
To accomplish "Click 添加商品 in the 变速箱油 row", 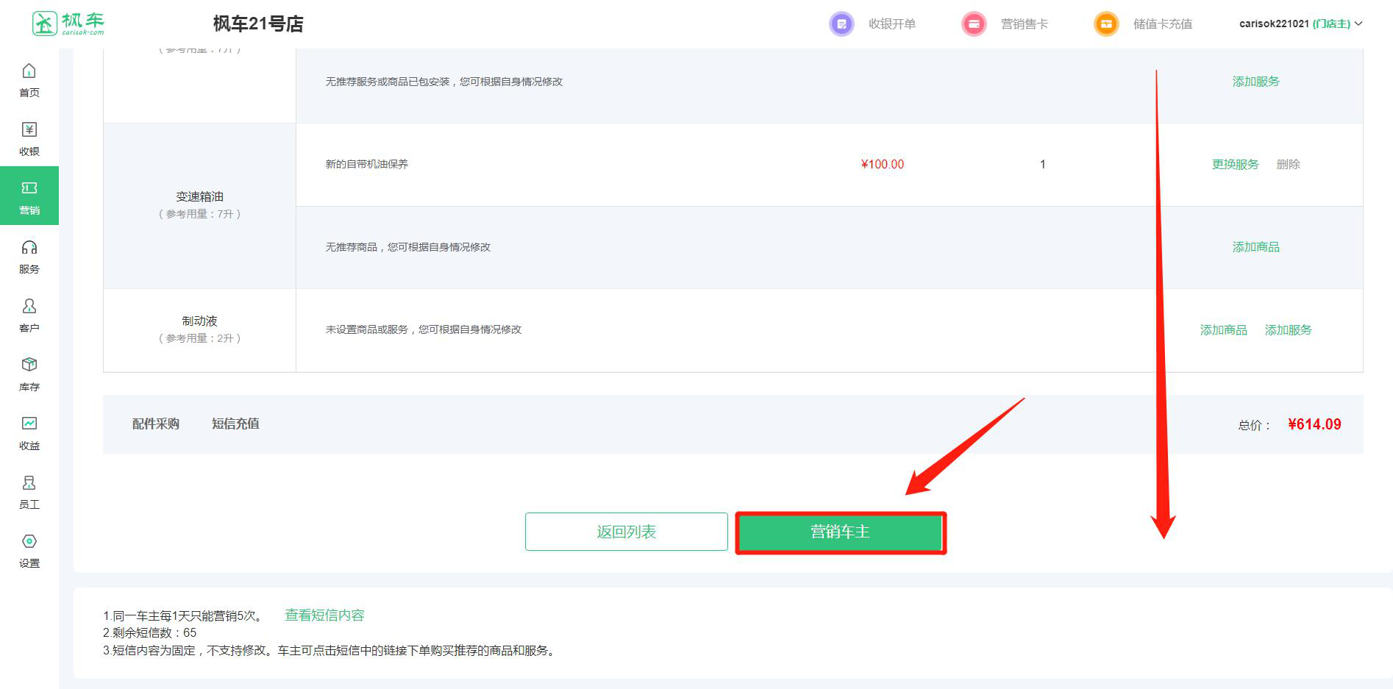I will tap(1256, 247).
